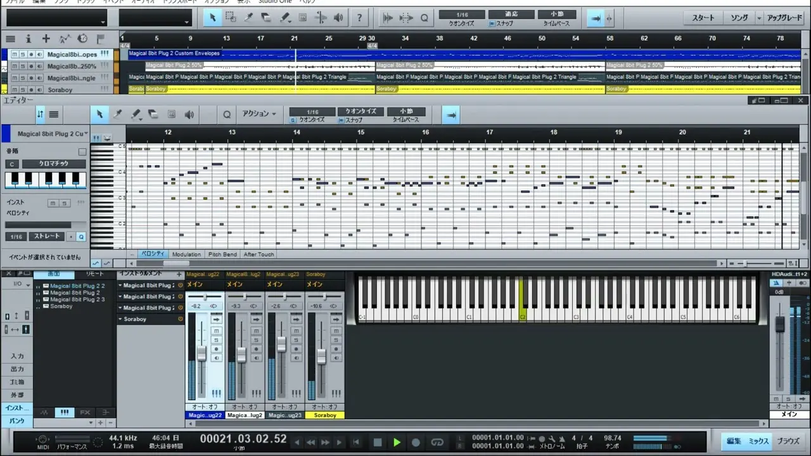811x456 pixels.
Task: Open the track inspector info icon
Action: [28, 39]
